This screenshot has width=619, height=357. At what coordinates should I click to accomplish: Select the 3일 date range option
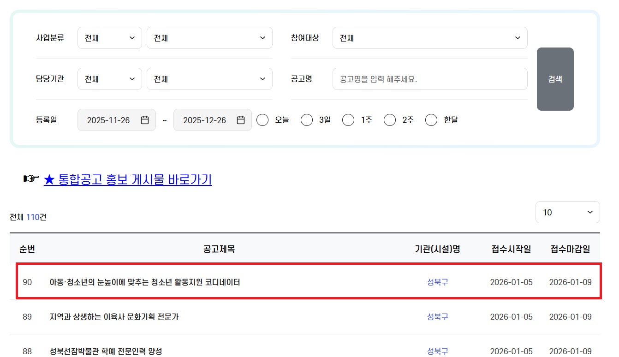[x=307, y=120]
